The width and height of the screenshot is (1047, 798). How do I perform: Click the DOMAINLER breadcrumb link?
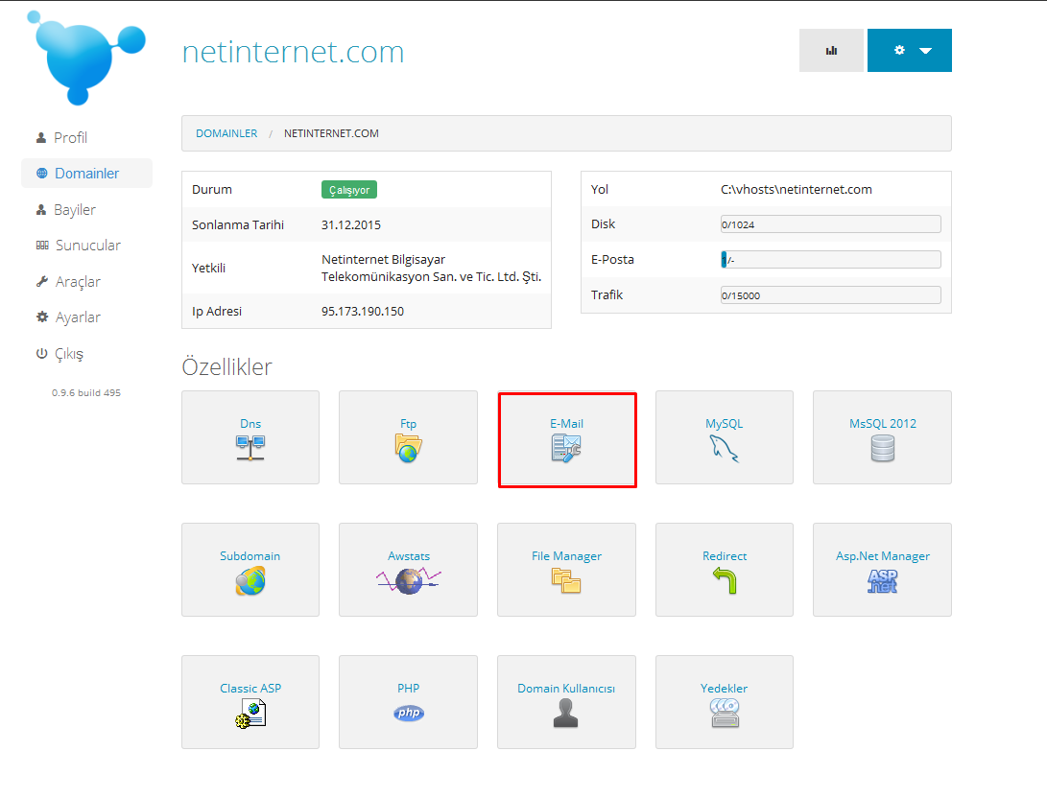point(226,133)
